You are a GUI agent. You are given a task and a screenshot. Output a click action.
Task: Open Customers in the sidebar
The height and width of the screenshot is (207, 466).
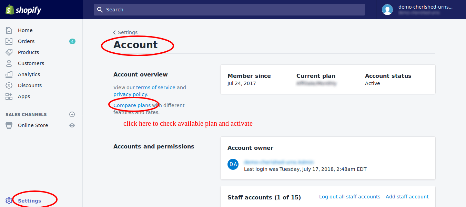click(31, 63)
